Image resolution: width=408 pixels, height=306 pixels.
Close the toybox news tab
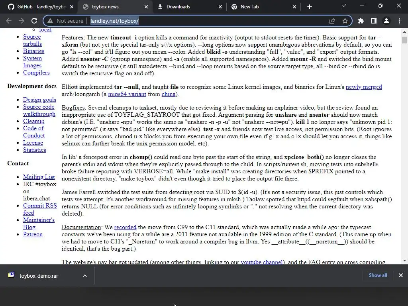(146, 7)
